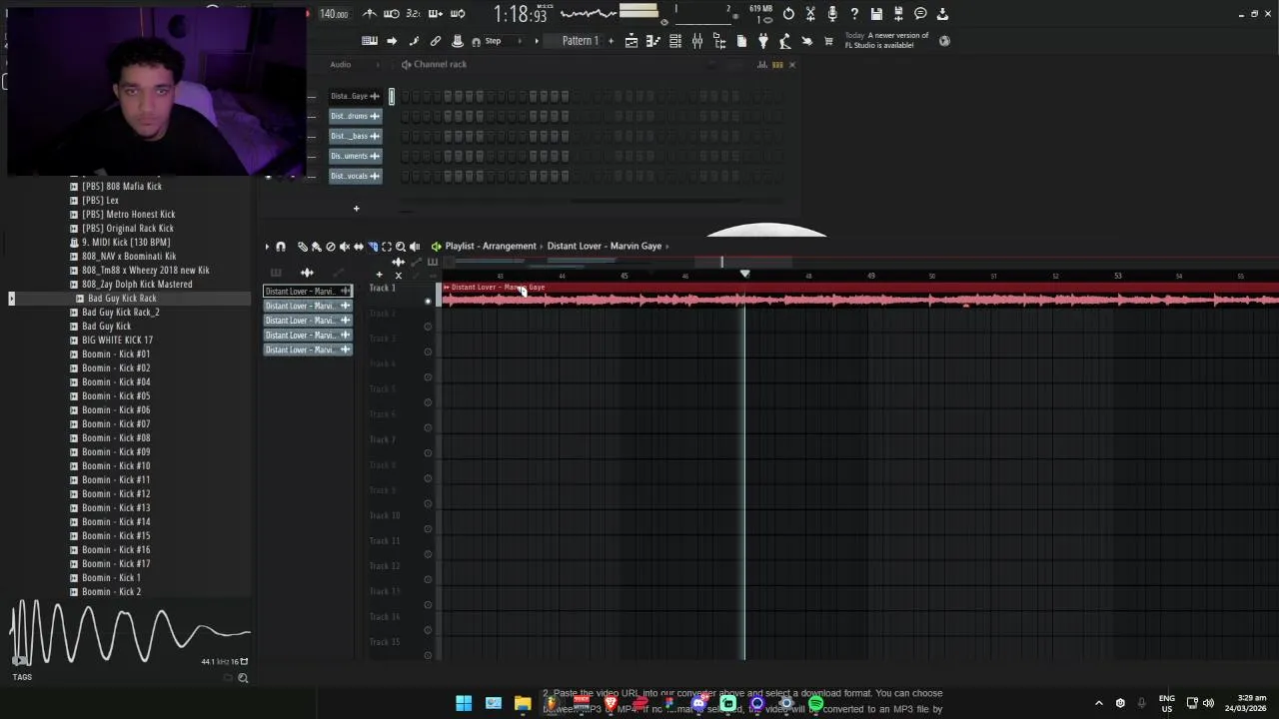This screenshot has height=719, width=1279.
Task: Open the globe news icon
Action: (944, 41)
